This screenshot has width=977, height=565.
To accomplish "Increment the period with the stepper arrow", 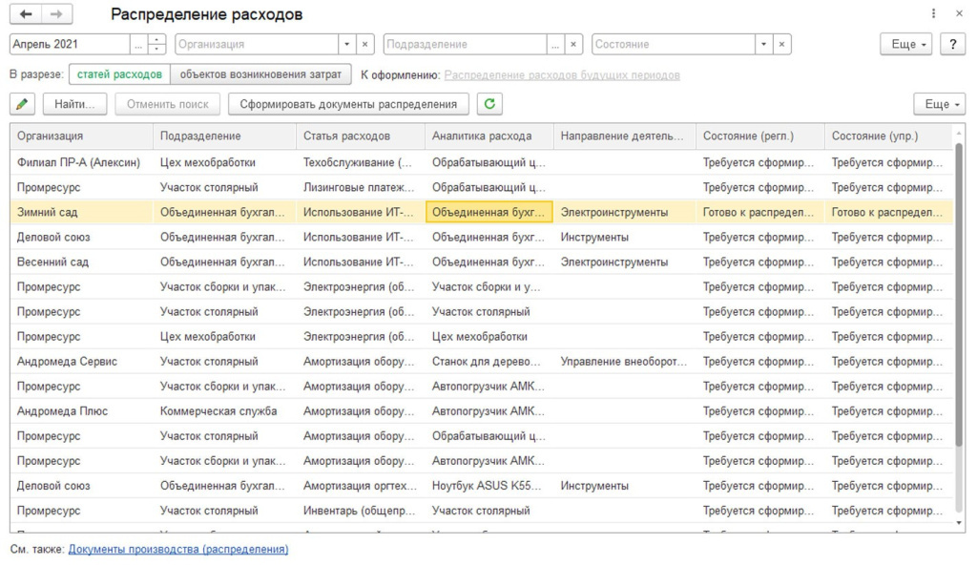I will point(156,39).
